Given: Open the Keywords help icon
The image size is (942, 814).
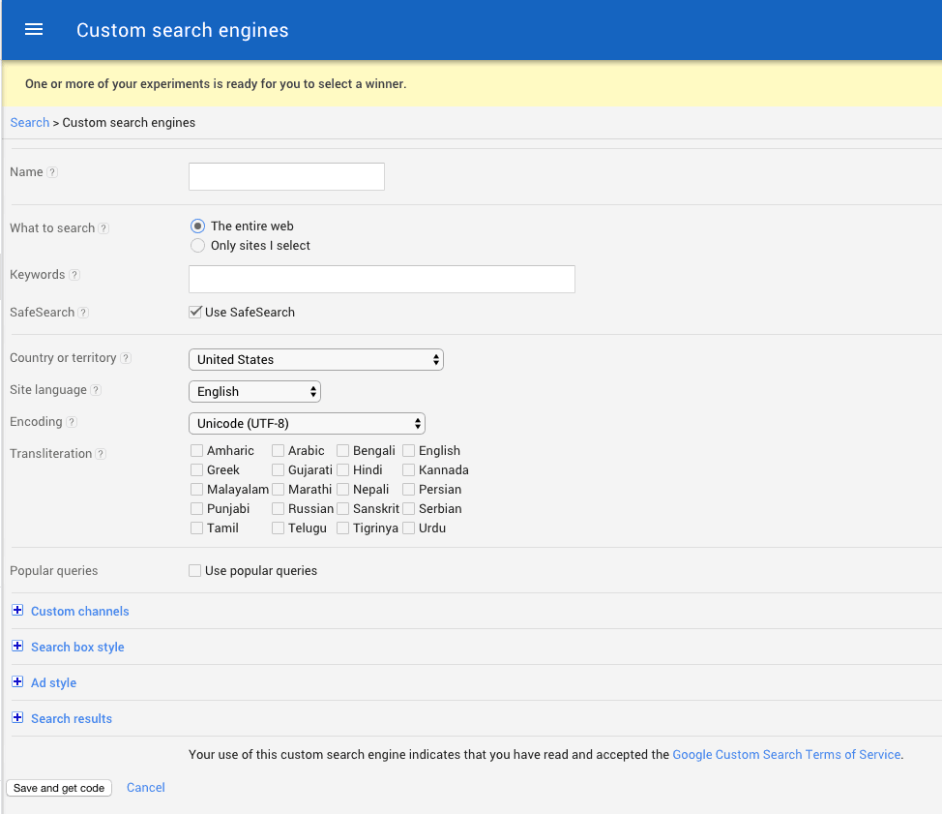Looking at the screenshot, I should [x=74, y=275].
